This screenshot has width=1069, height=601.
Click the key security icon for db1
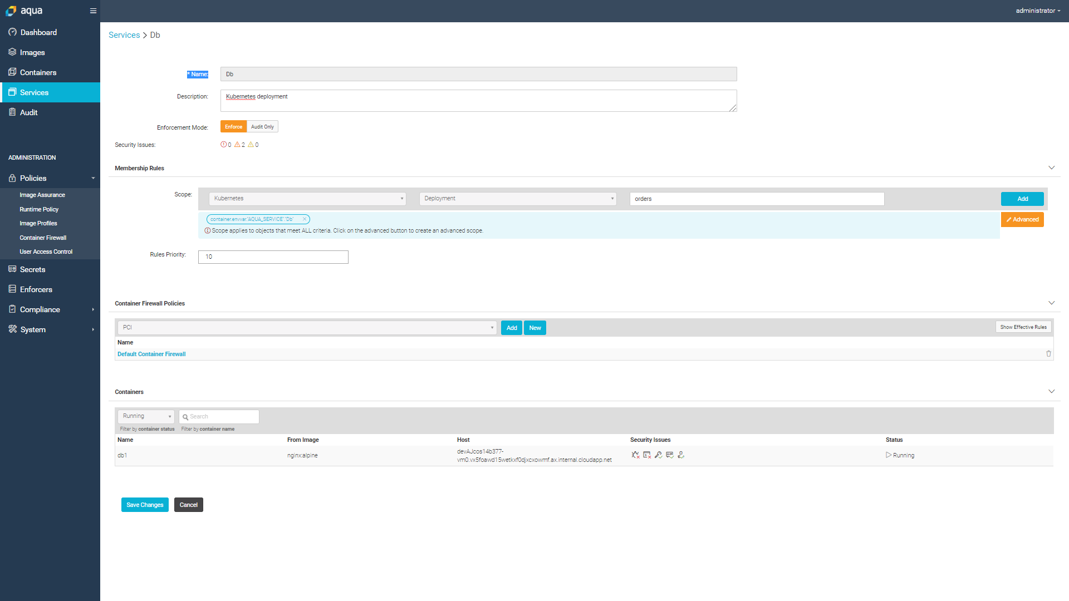(658, 455)
